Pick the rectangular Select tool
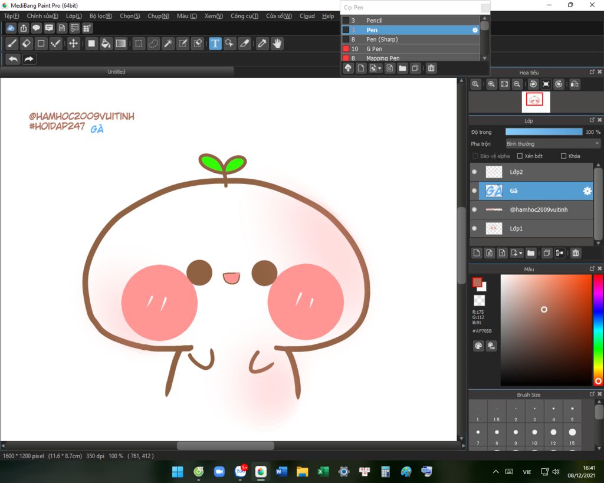This screenshot has width=604, height=483. [139, 44]
